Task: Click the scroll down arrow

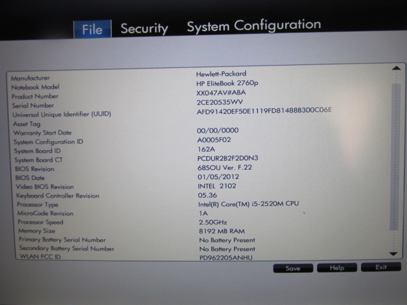Action: [393, 253]
